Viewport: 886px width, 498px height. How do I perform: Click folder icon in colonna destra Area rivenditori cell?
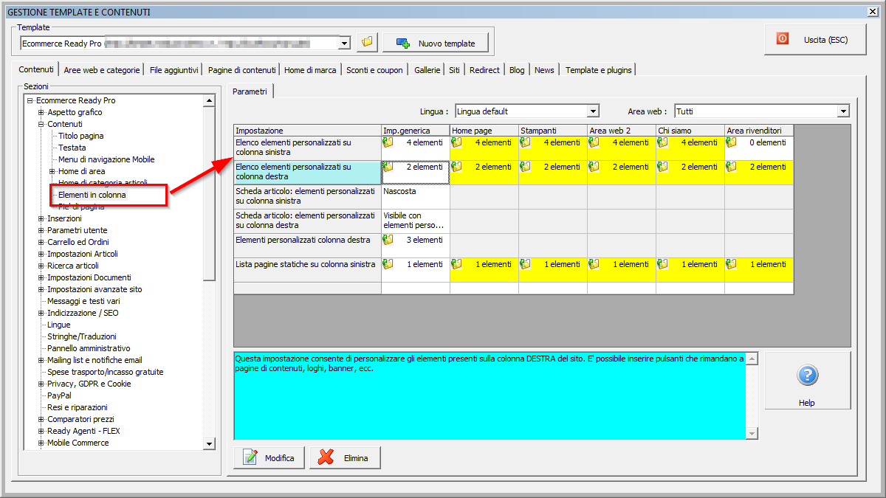pos(732,167)
